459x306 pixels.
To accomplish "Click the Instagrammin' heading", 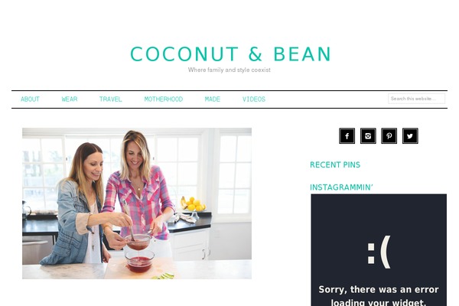I will coord(341,187).
